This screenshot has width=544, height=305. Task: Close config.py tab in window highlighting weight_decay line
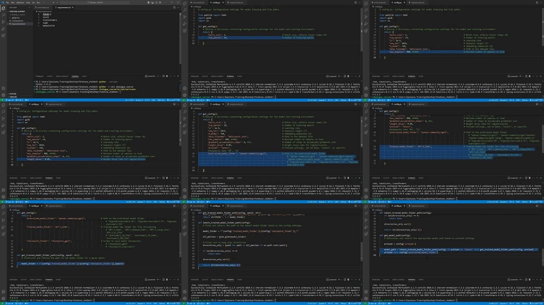(x=42, y=104)
